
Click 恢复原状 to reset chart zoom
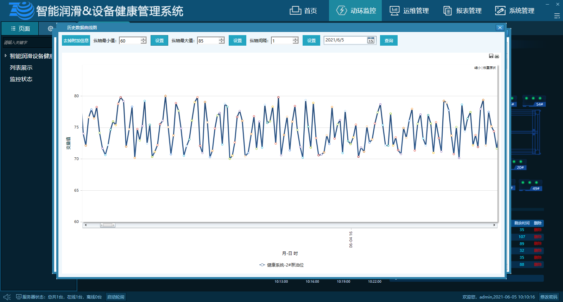click(489, 68)
